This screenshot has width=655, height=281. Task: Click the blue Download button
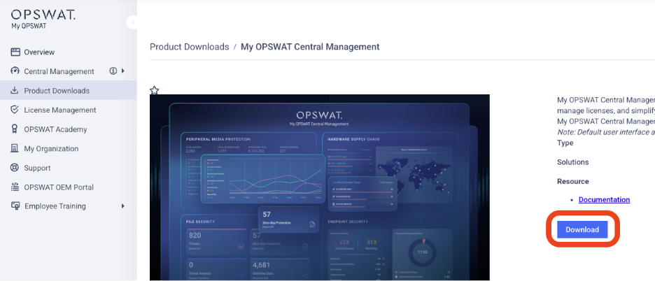582,230
